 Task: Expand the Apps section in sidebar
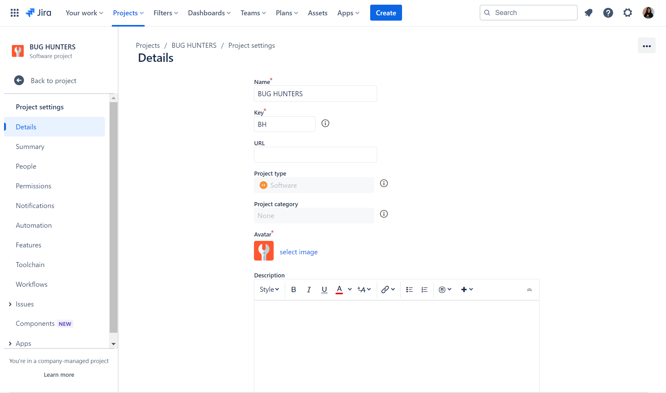click(10, 343)
